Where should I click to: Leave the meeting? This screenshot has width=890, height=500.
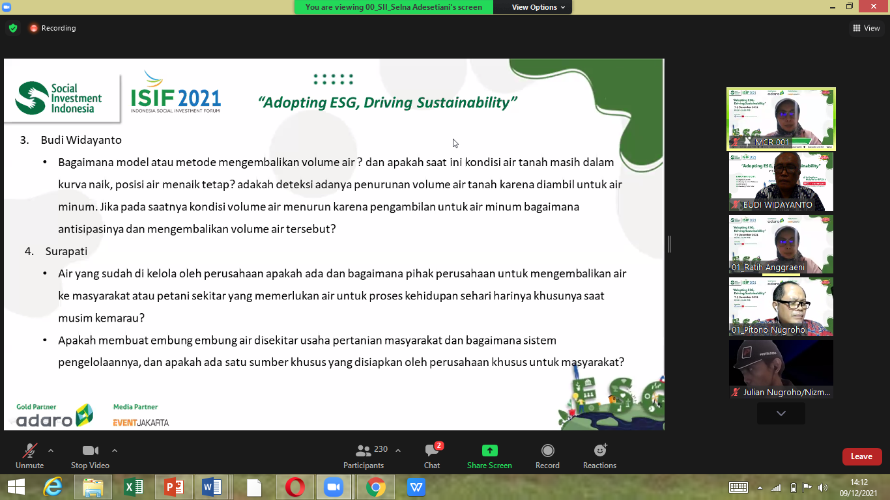point(861,456)
